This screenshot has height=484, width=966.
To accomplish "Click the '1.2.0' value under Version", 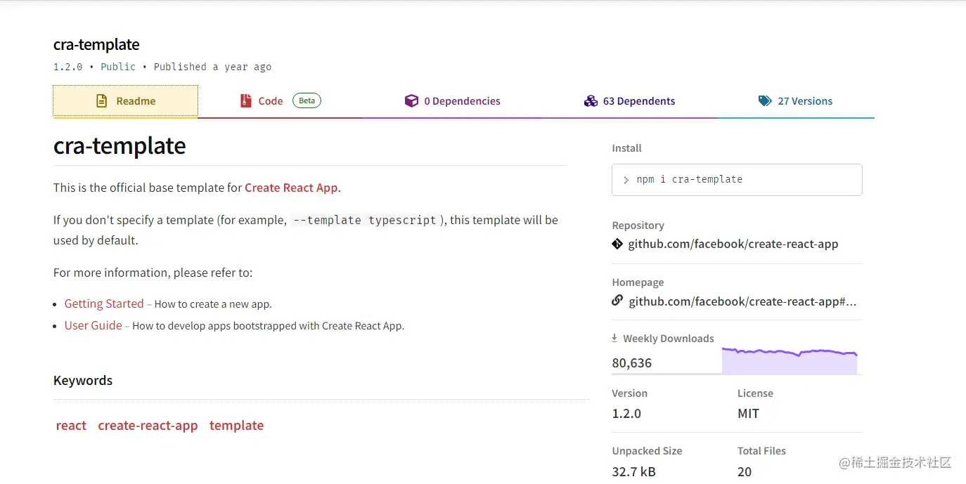I will point(626,414).
